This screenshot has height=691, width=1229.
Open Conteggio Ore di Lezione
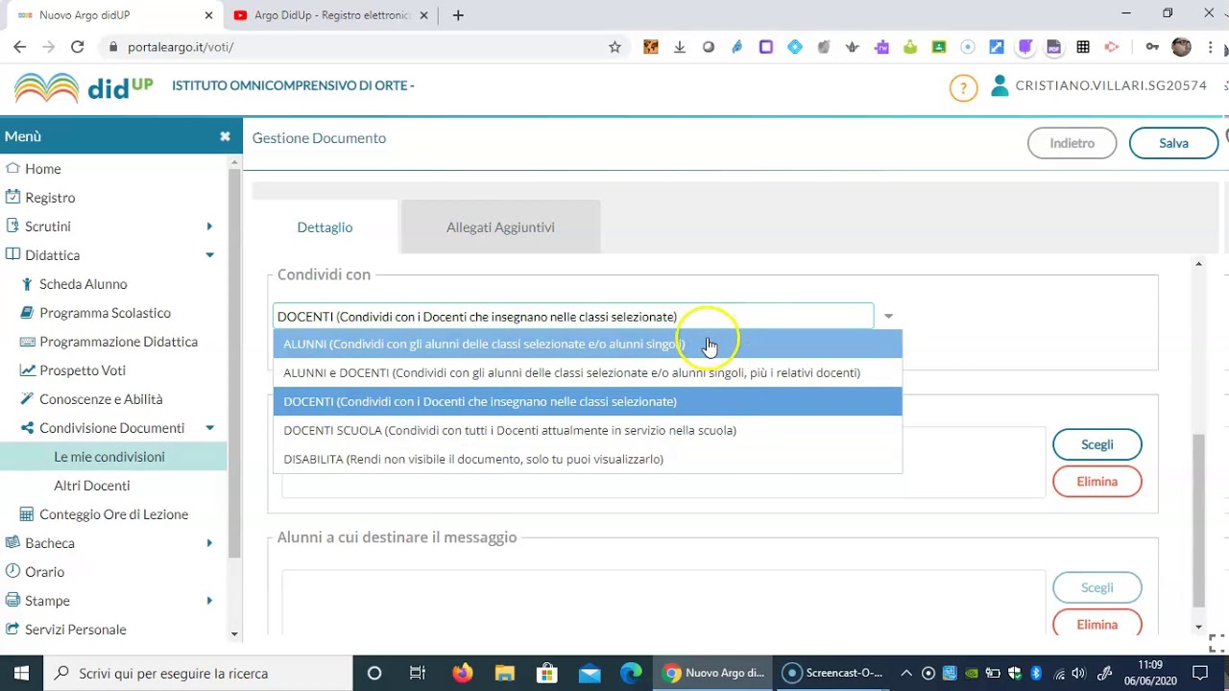[113, 514]
